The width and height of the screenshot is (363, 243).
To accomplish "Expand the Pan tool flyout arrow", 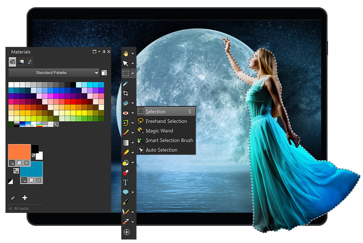I will point(133,53).
